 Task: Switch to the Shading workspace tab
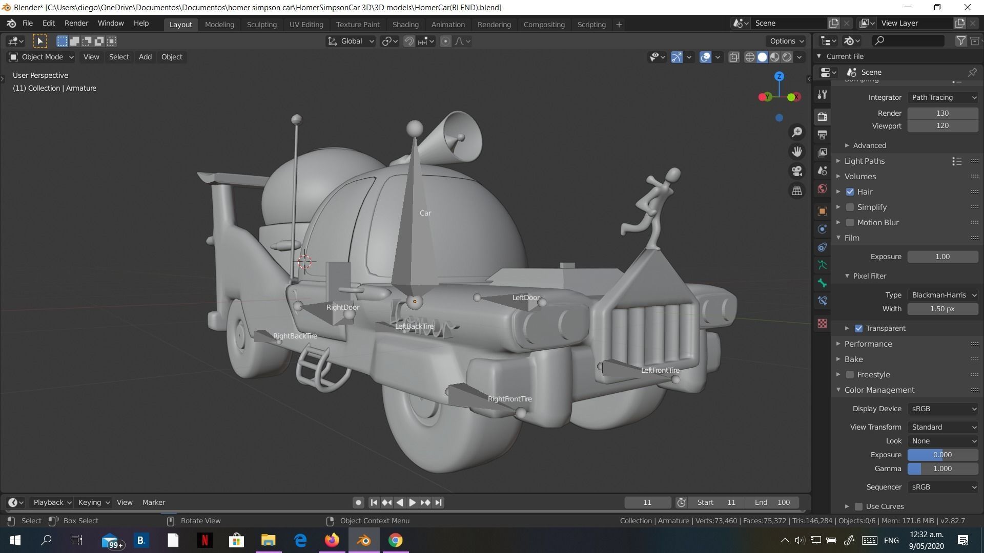coord(405,24)
